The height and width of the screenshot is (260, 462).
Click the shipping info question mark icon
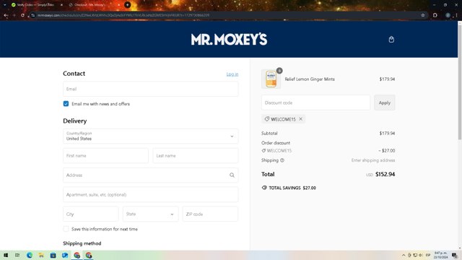tap(282, 160)
